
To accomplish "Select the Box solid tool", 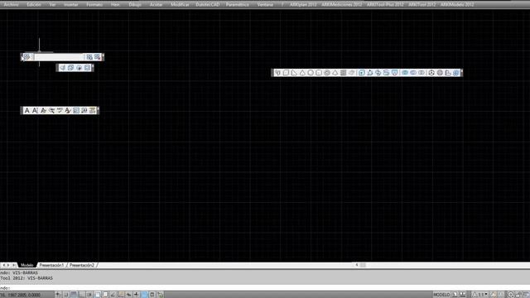I will click(286, 73).
